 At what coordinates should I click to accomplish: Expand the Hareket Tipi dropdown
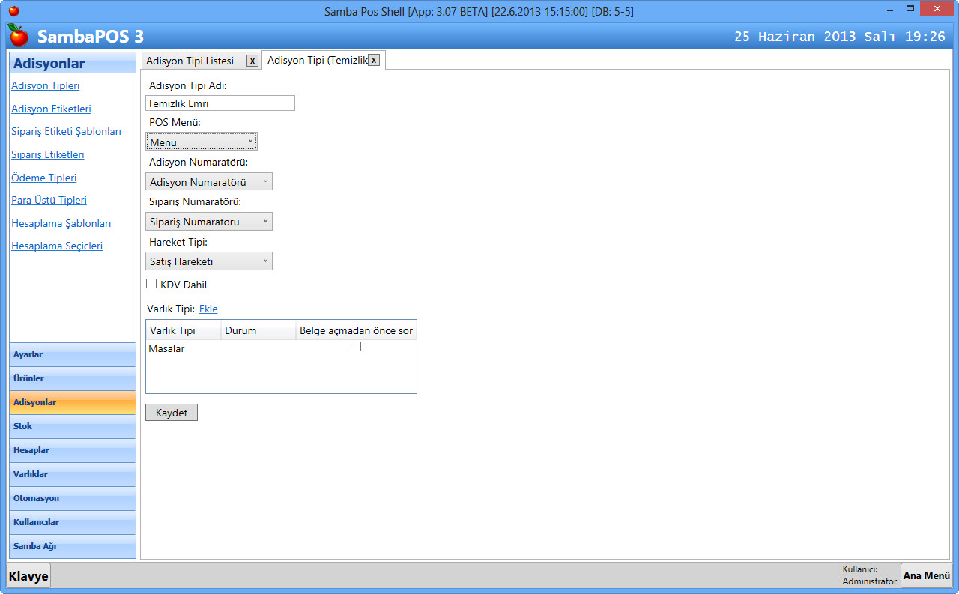[x=209, y=261]
